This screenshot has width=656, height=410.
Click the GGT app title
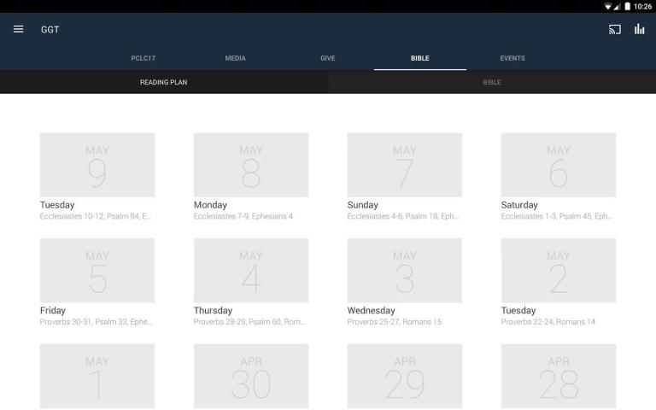tap(50, 30)
